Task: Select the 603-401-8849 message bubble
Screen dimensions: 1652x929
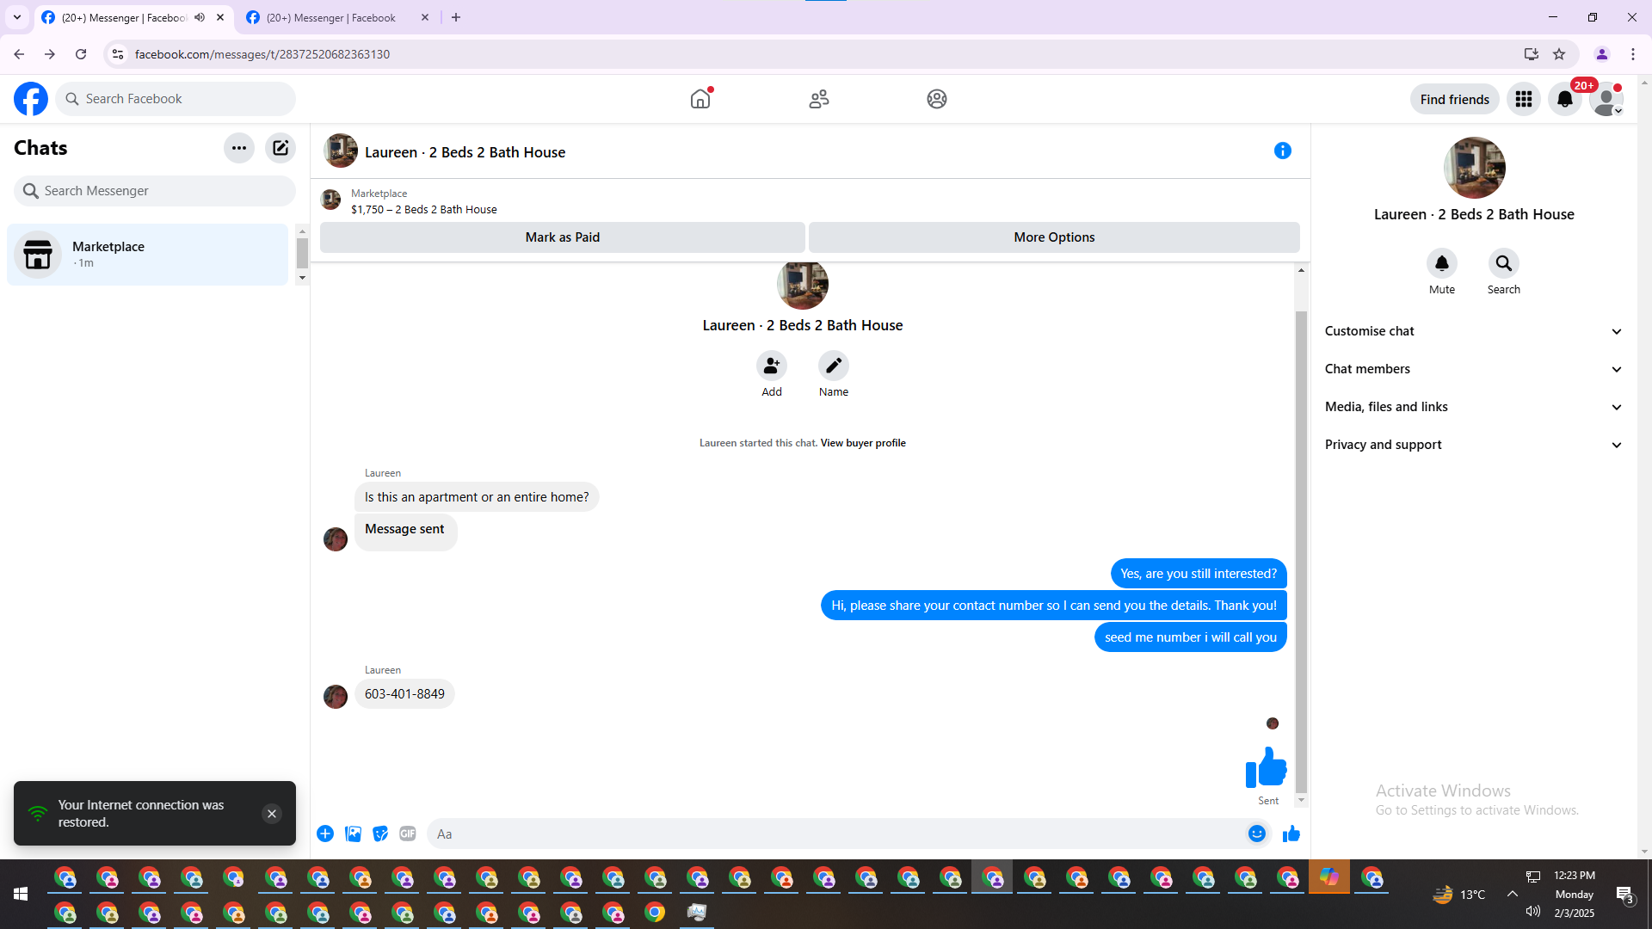Action: (x=404, y=694)
